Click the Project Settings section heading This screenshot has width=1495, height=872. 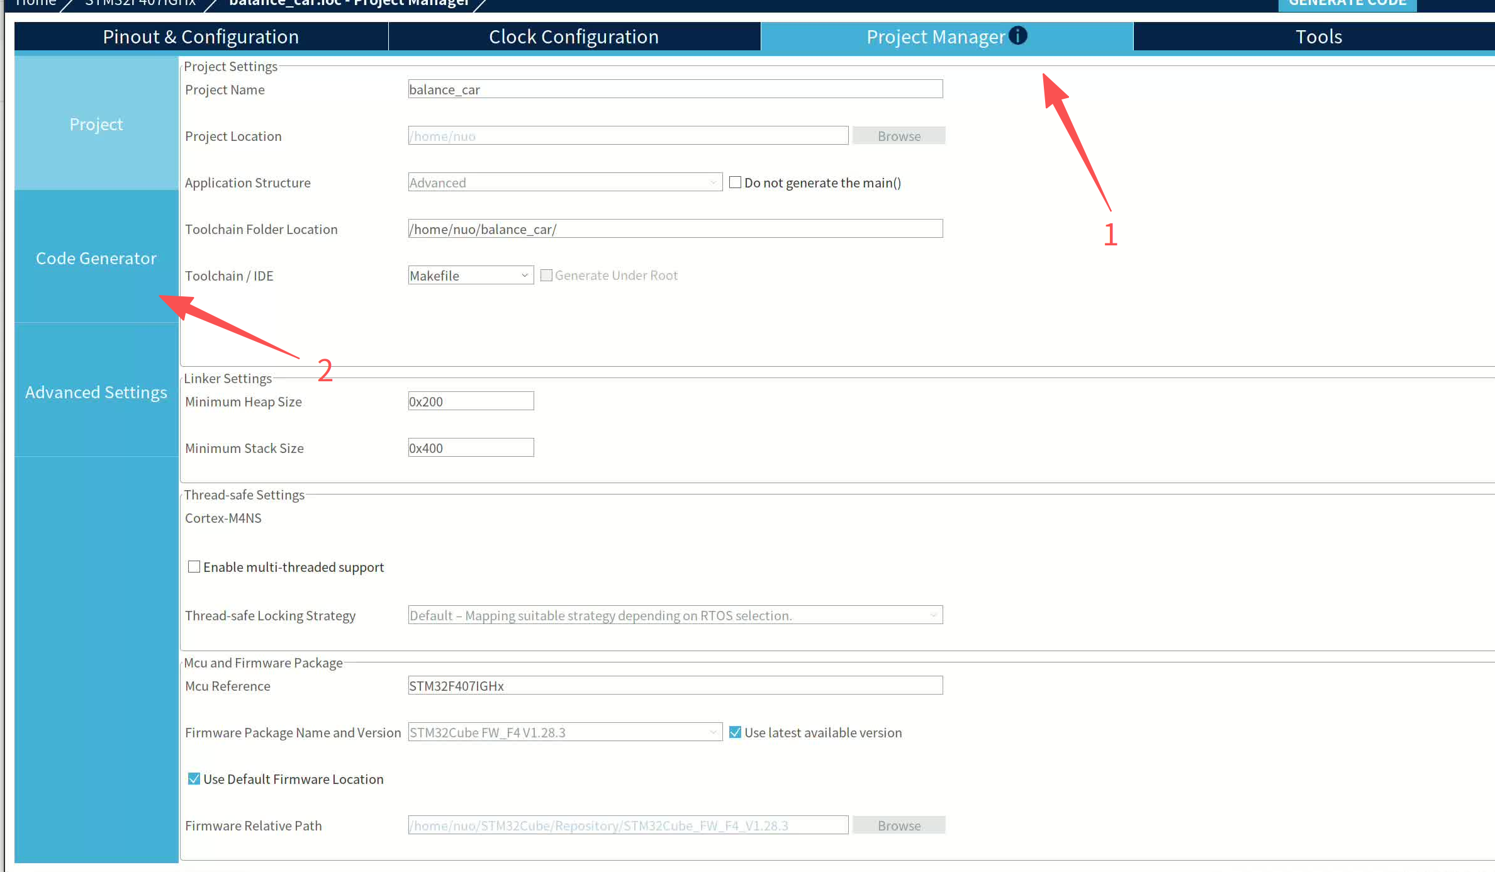click(x=230, y=66)
